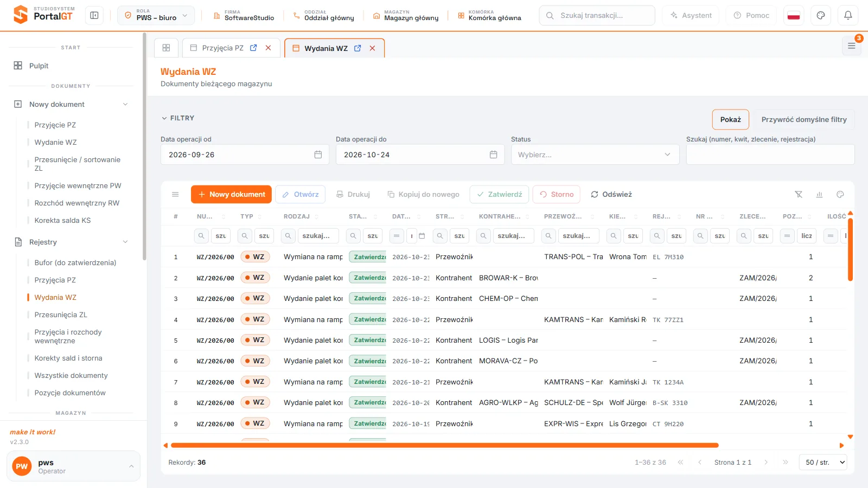Screen dimensions: 868x488
Task: Open Wydania WZ tab in new window
Action: click(358, 48)
